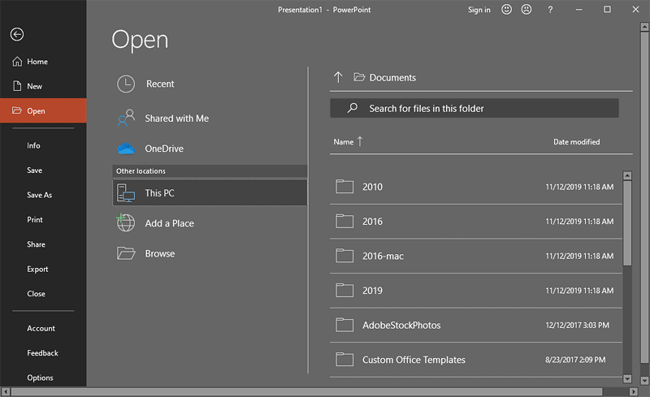Viewport: 650px width, 397px height.
Task: Click the back arrow circle icon
Action: (x=16, y=34)
